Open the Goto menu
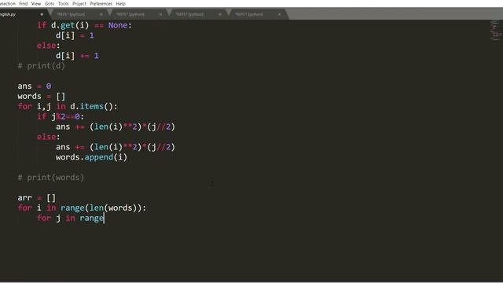 pos(50,3)
